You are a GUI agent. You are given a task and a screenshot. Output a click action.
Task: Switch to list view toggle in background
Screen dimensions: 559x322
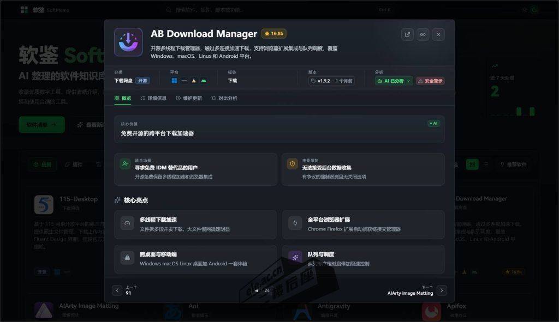tap(485, 165)
